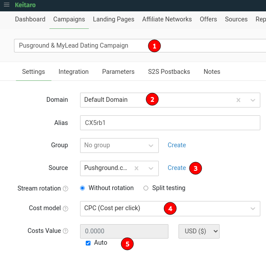Go to Sources menu item
The image size is (266, 253).
click(x=236, y=19)
